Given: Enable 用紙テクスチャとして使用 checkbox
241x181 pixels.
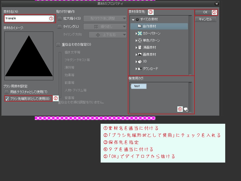Looking at the screenshot, I should [7, 92].
